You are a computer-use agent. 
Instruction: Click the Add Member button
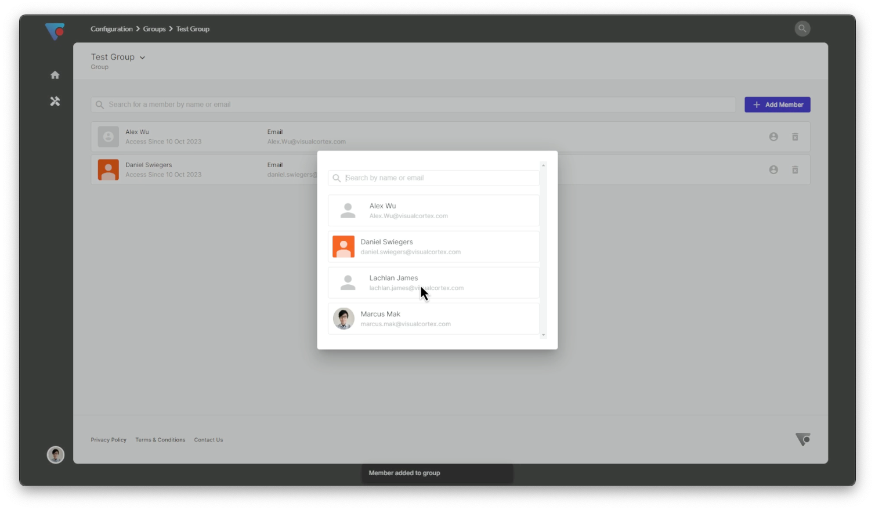point(778,105)
